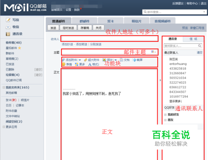Select the 信纸 stationery tab in right panel
Image resolution: width=208 pixels, height=160 pixels.
[x=193, y=39]
